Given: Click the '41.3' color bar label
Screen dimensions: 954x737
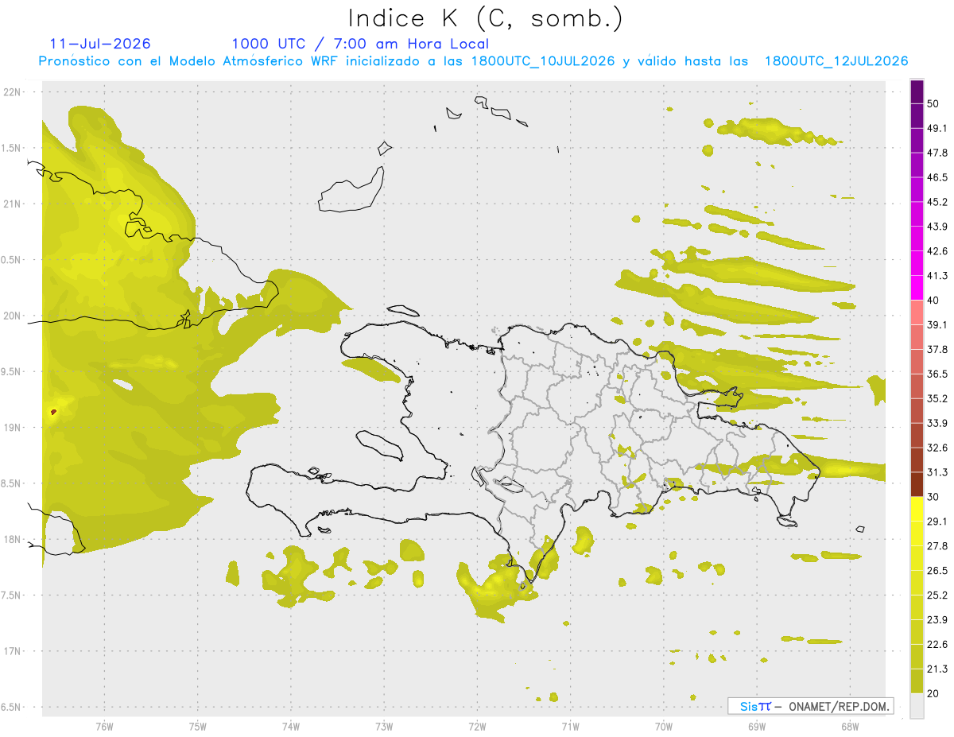Looking at the screenshot, I should pyautogui.click(x=937, y=276).
